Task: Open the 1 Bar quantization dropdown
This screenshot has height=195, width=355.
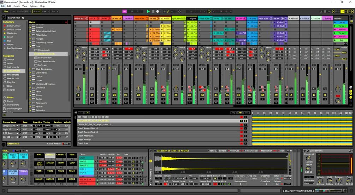Action: coord(54,11)
